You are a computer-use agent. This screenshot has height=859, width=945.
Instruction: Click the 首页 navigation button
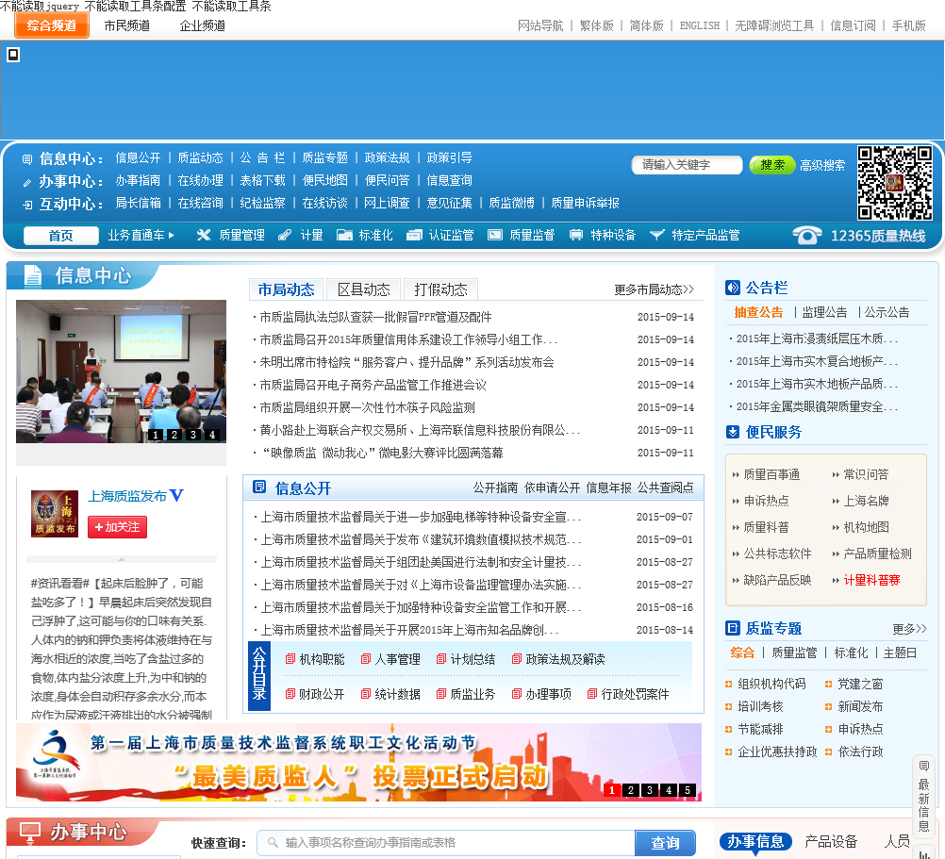point(61,236)
